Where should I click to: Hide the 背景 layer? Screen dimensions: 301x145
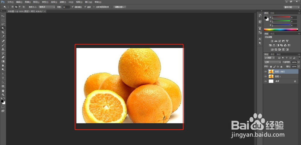coord(265,81)
